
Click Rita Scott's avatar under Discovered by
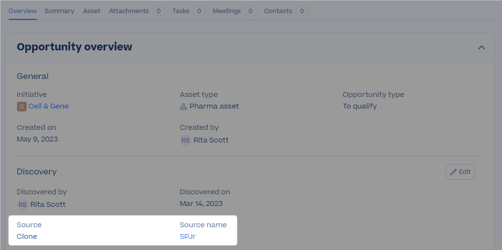tap(22, 204)
